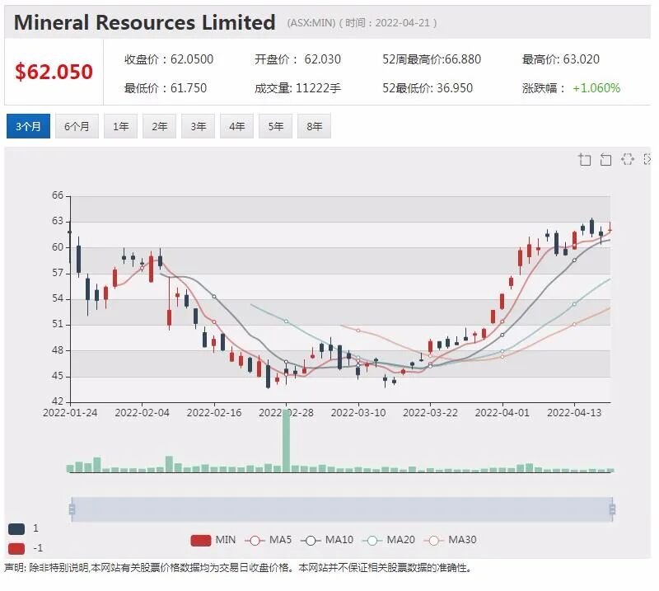Viewport: 659px width, 591px height.
Task: Toggle the MIN candlestick series legend
Action: coord(213,540)
